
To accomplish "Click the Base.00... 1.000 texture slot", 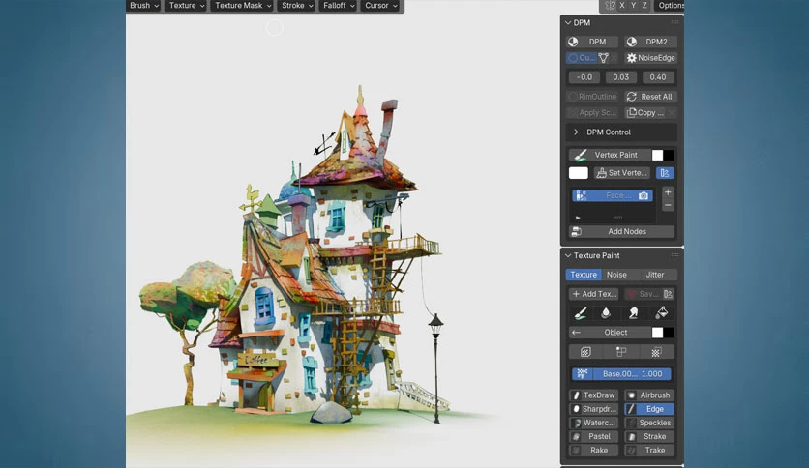I will click(x=621, y=374).
